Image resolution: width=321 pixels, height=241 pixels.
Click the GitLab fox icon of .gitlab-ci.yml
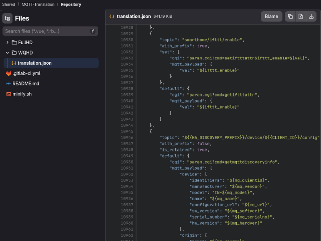click(x=8, y=74)
